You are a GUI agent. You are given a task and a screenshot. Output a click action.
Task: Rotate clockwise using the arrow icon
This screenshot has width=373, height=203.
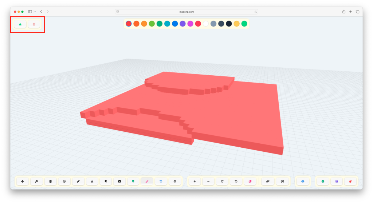tap(222, 182)
